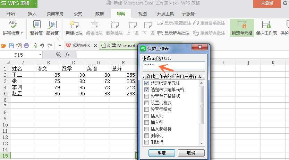Toggle 选定锁定单元格 checkbox
Viewport: 289px width, 160px height.
click(x=146, y=83)
